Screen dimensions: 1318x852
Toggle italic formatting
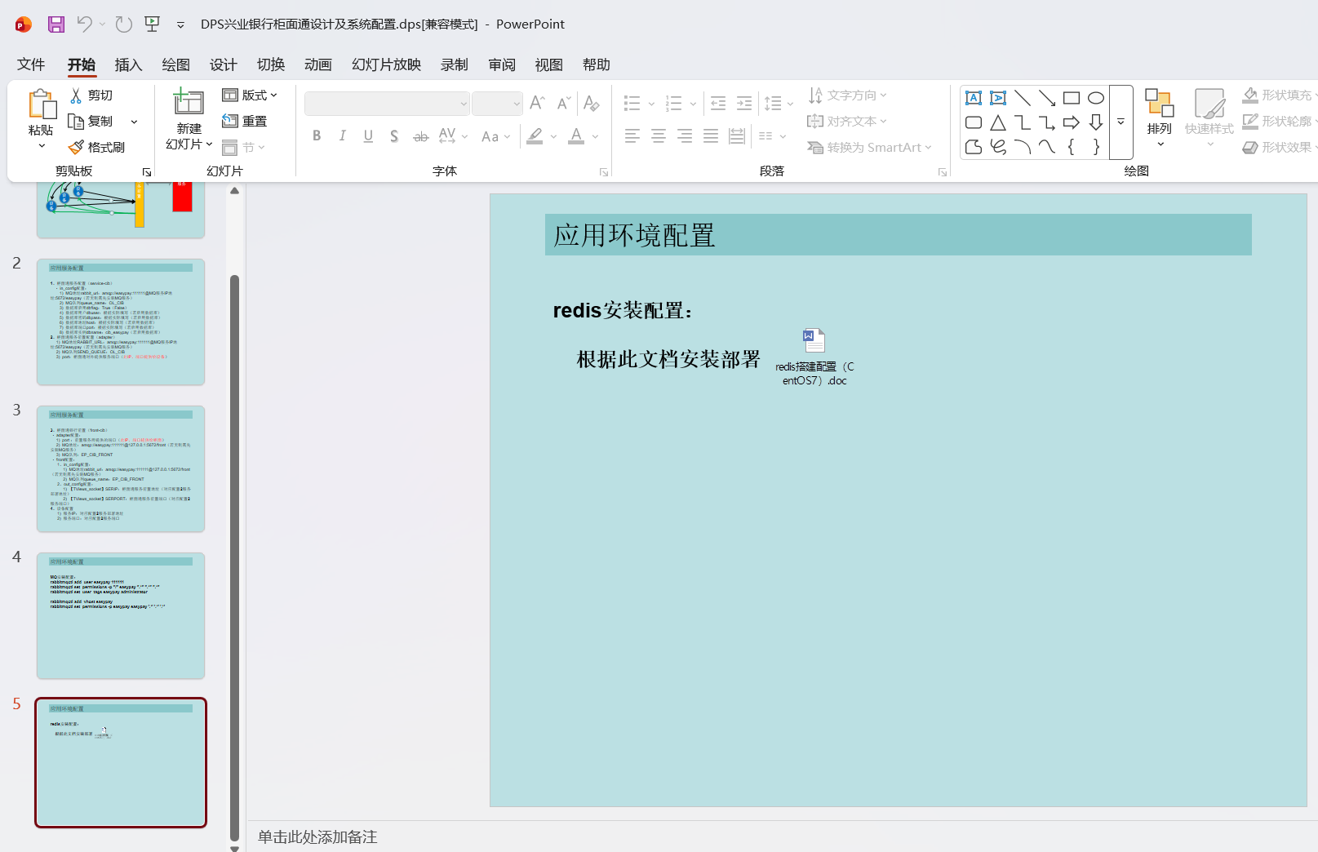pyautogui.click(x=343, y=136)
